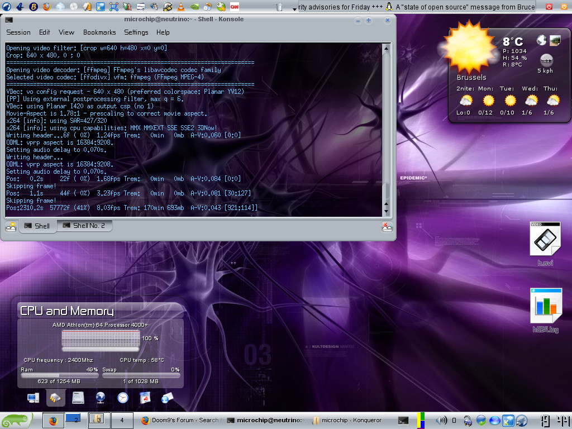Launch Firefox from the top panel

(x=46, y=6)
